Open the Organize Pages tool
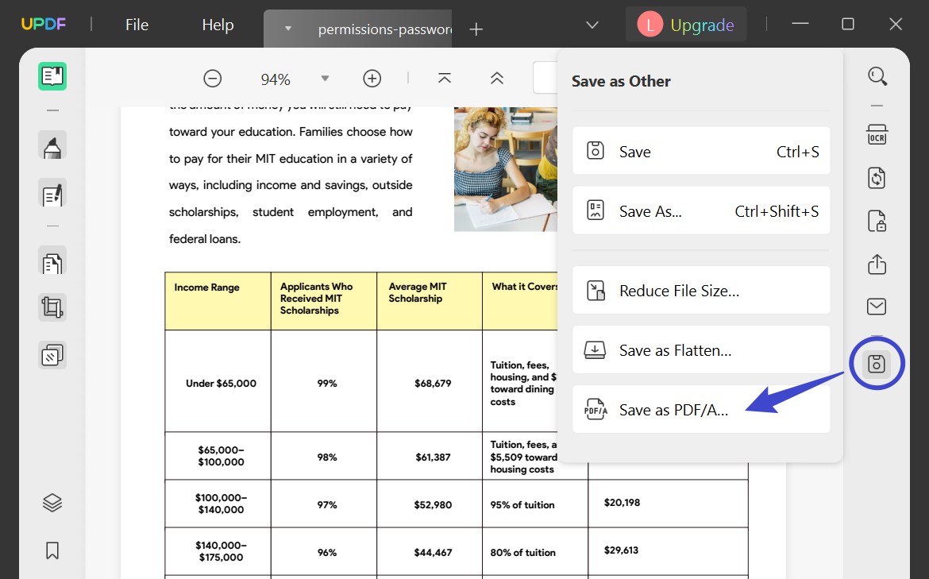Image resolution: width=929 pixels, height=579 pixels. point(52,262)
